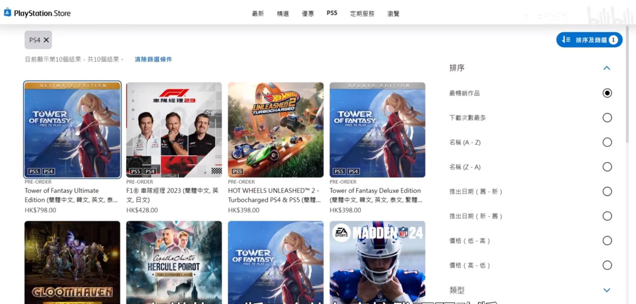
Task: Open the 精選 tab
Action: click(283, 14)
